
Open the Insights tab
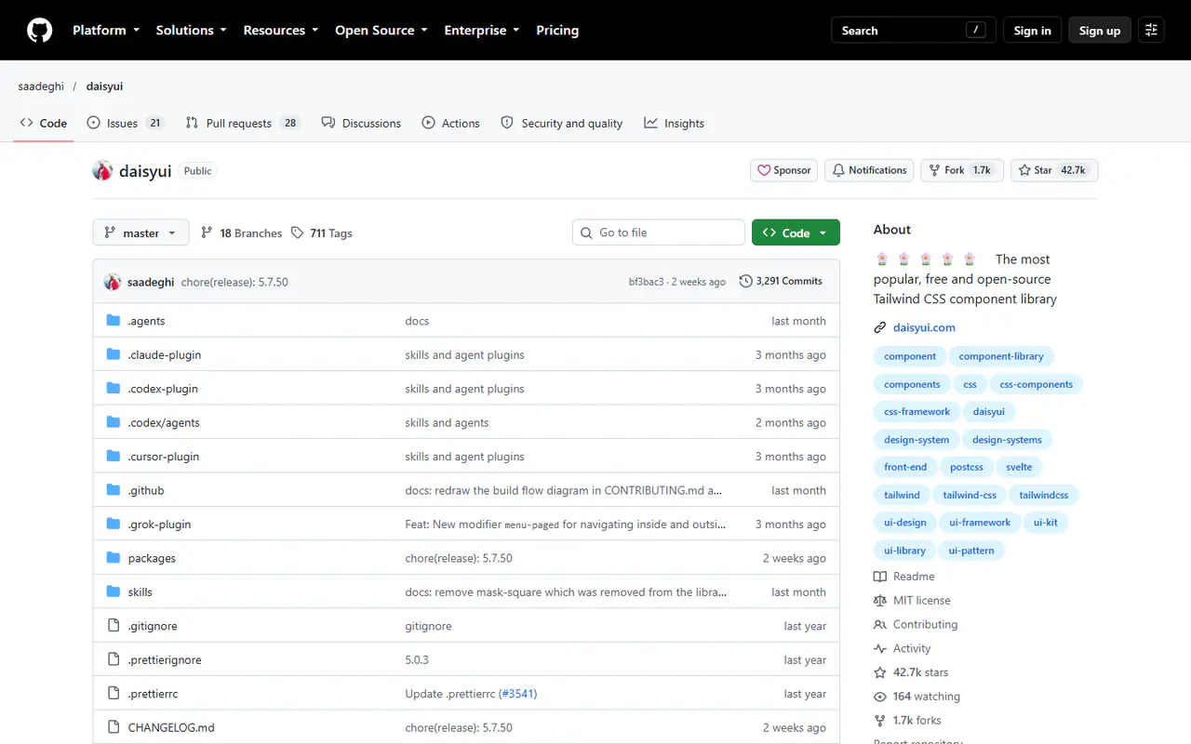coord(674,123)
